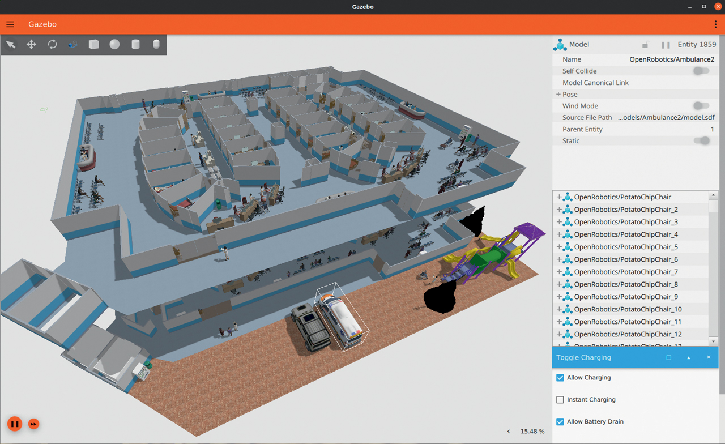Open the three-dot plugins menu

pos(716,24)
